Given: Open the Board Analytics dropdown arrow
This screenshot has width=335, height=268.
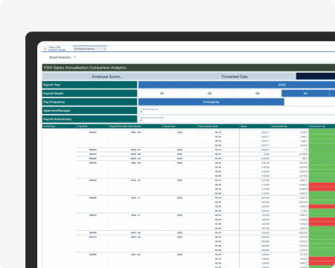Looking at the screenshot, I should tap(74, 57).
